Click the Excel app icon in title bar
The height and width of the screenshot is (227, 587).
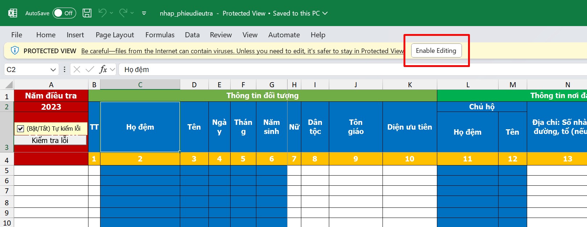[x=13, y=13]
